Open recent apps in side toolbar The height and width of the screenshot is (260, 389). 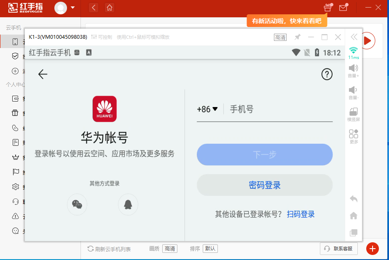pyautogui.click(x=354, y=233)
